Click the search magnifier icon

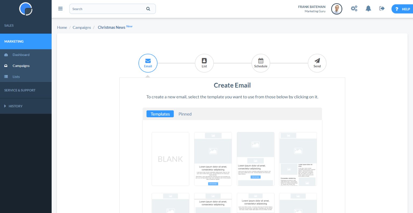[x=148, y=9]
